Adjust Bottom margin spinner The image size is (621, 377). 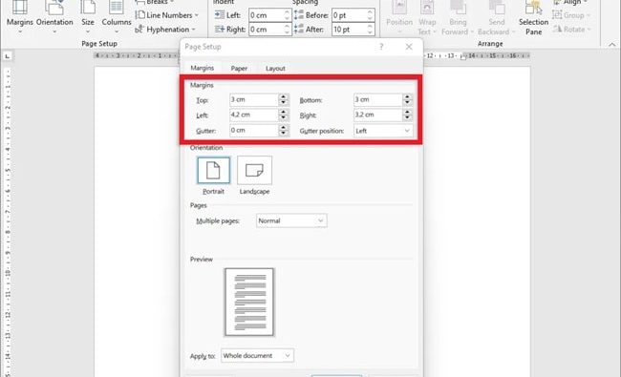click(407, 99)
